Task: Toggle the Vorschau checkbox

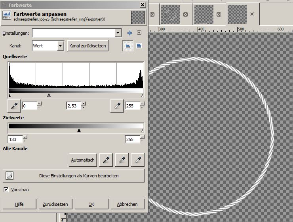Action: 6,190
